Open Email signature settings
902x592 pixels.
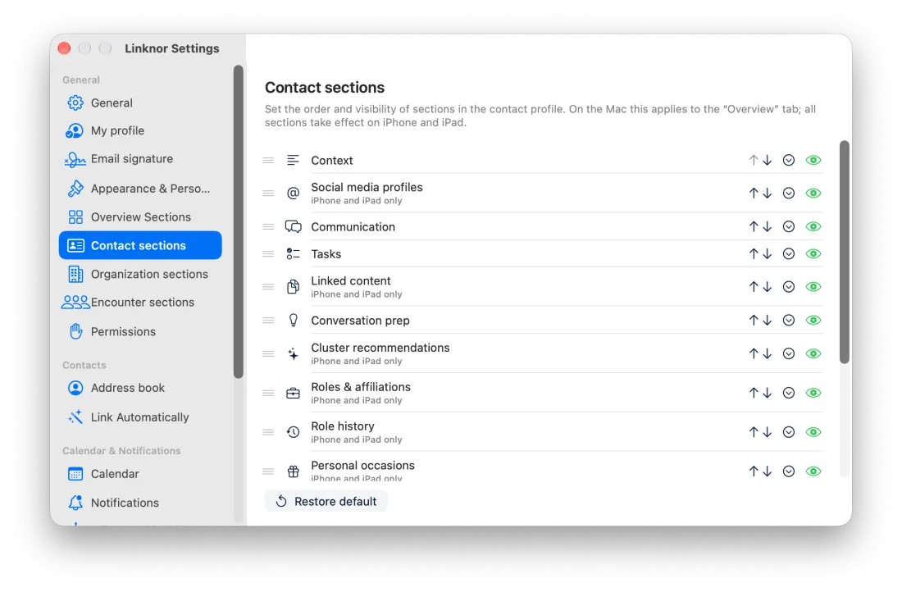point(140,159)
